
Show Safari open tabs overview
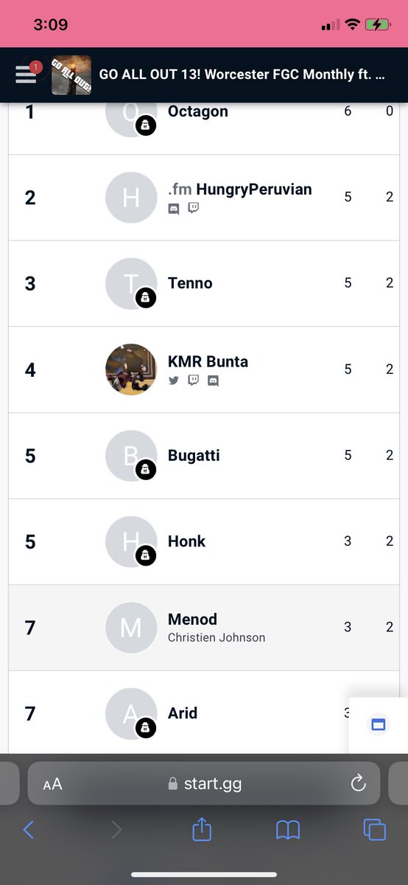(374, 830)
